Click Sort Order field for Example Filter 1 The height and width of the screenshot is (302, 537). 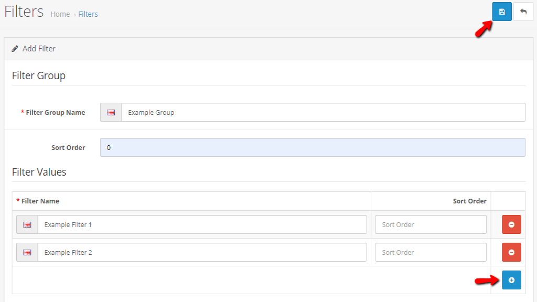(x=431, y=224)
